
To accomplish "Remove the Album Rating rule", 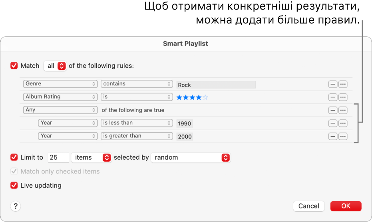I will (x=332, y=97).
